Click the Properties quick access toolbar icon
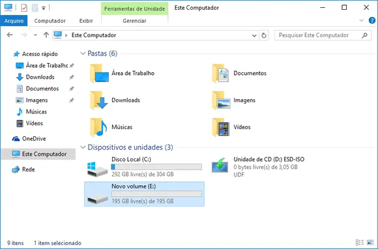Viewport: 378px width, 249px height. pyautogui.click(x=24, y=8)
